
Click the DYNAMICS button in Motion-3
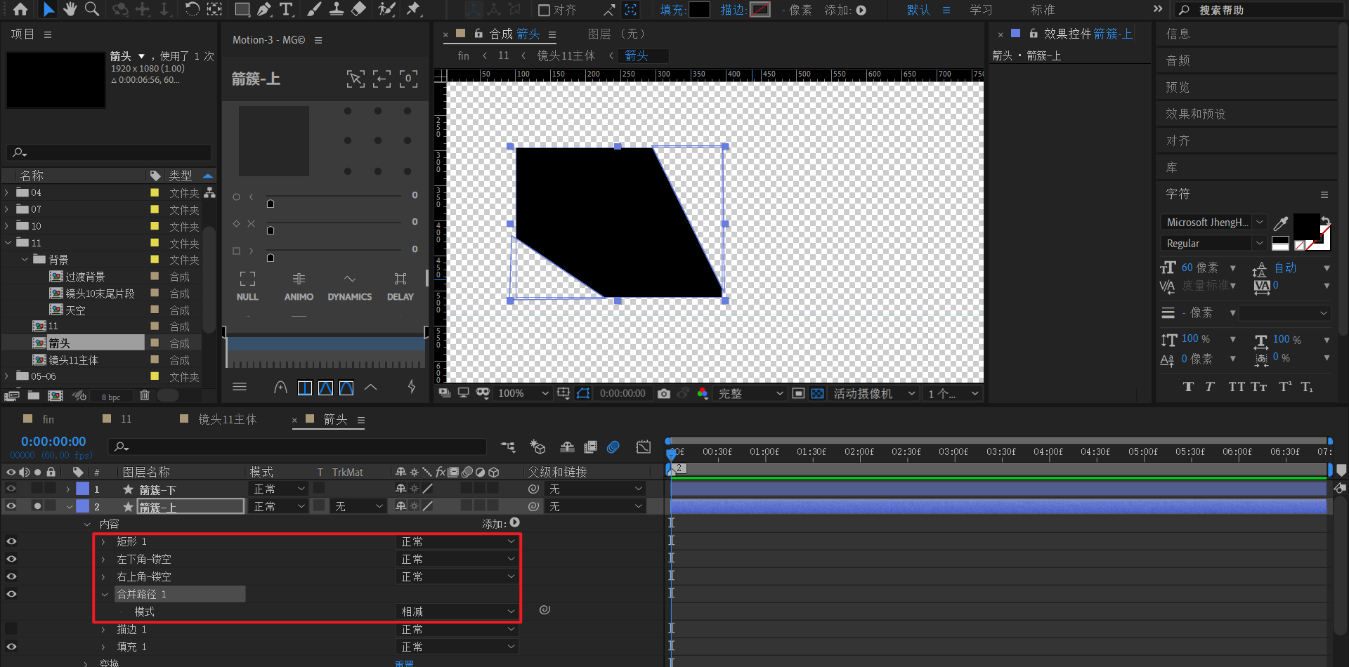(x=350, y=286)
